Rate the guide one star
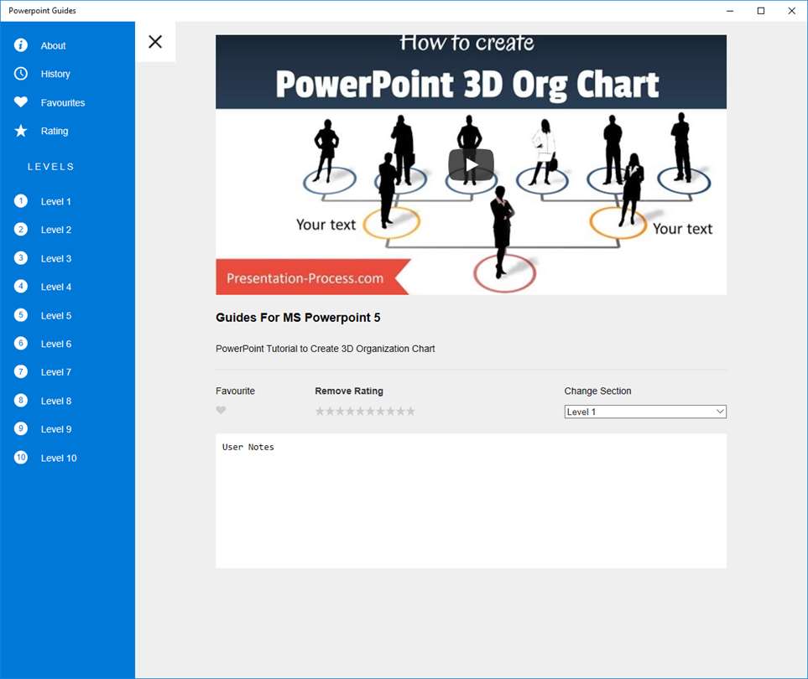 click(x=320, y=411)
